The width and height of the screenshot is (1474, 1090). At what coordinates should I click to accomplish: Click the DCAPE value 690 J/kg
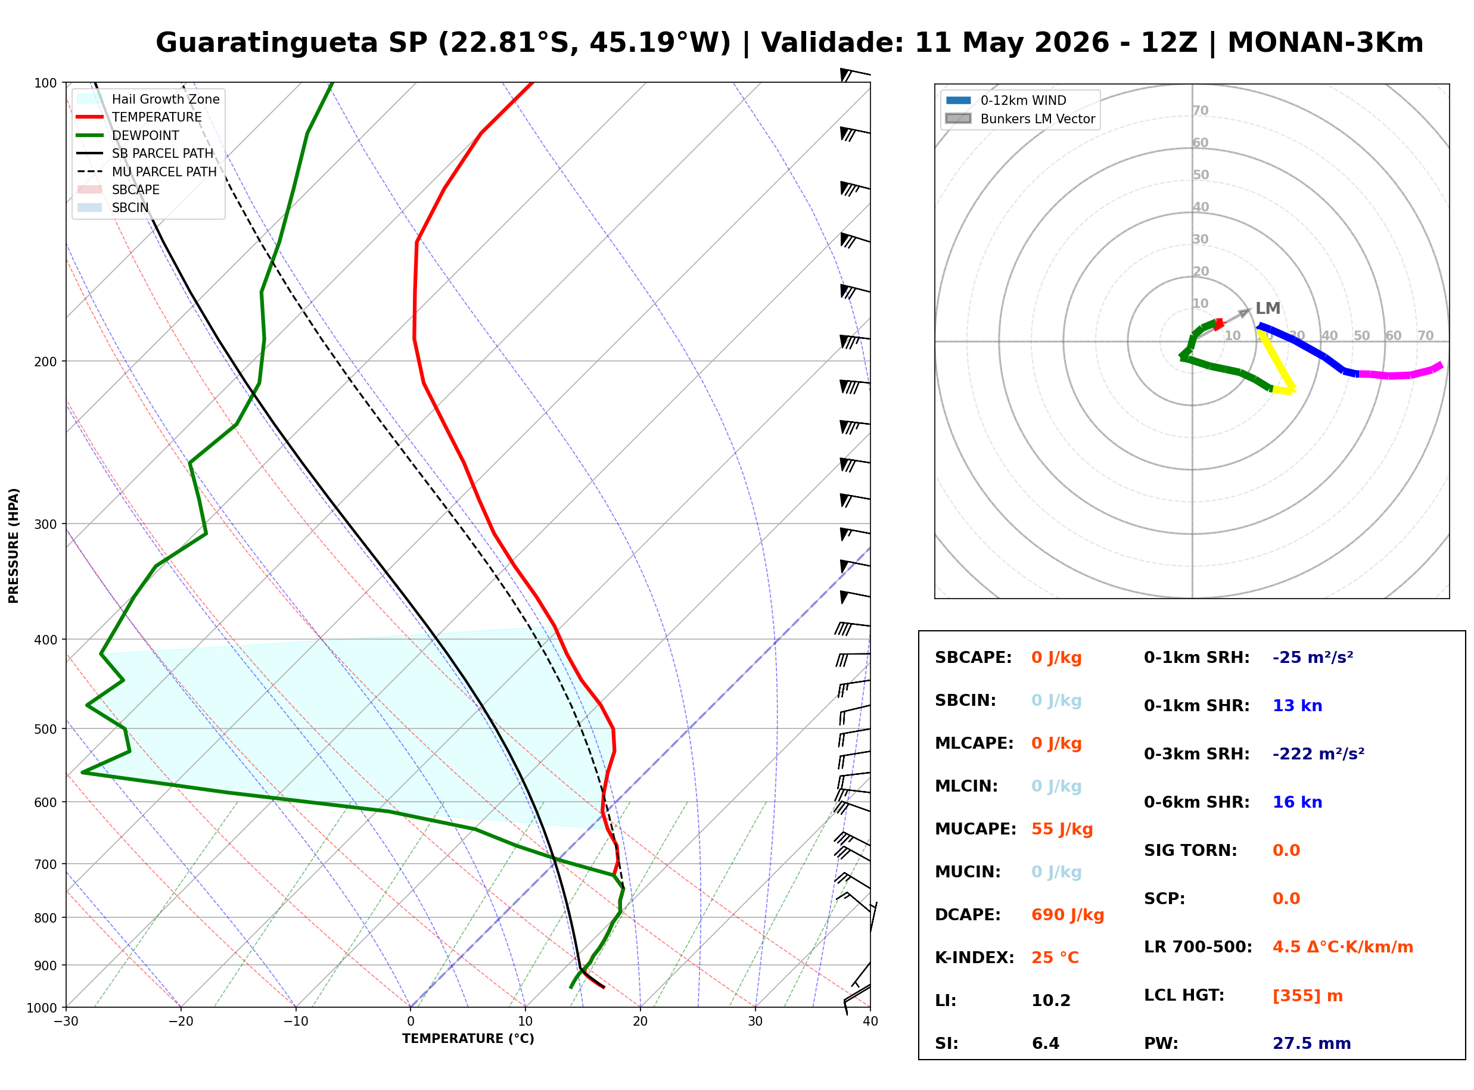click(x=1068, y=915)
